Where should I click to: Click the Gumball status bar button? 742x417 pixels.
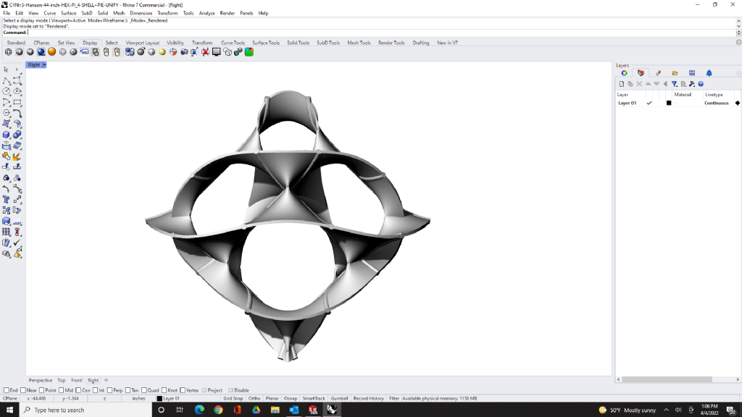point(339,398)
